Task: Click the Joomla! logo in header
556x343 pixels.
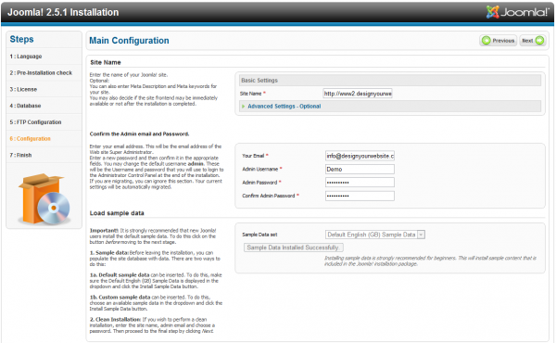Action: point(517,12)
